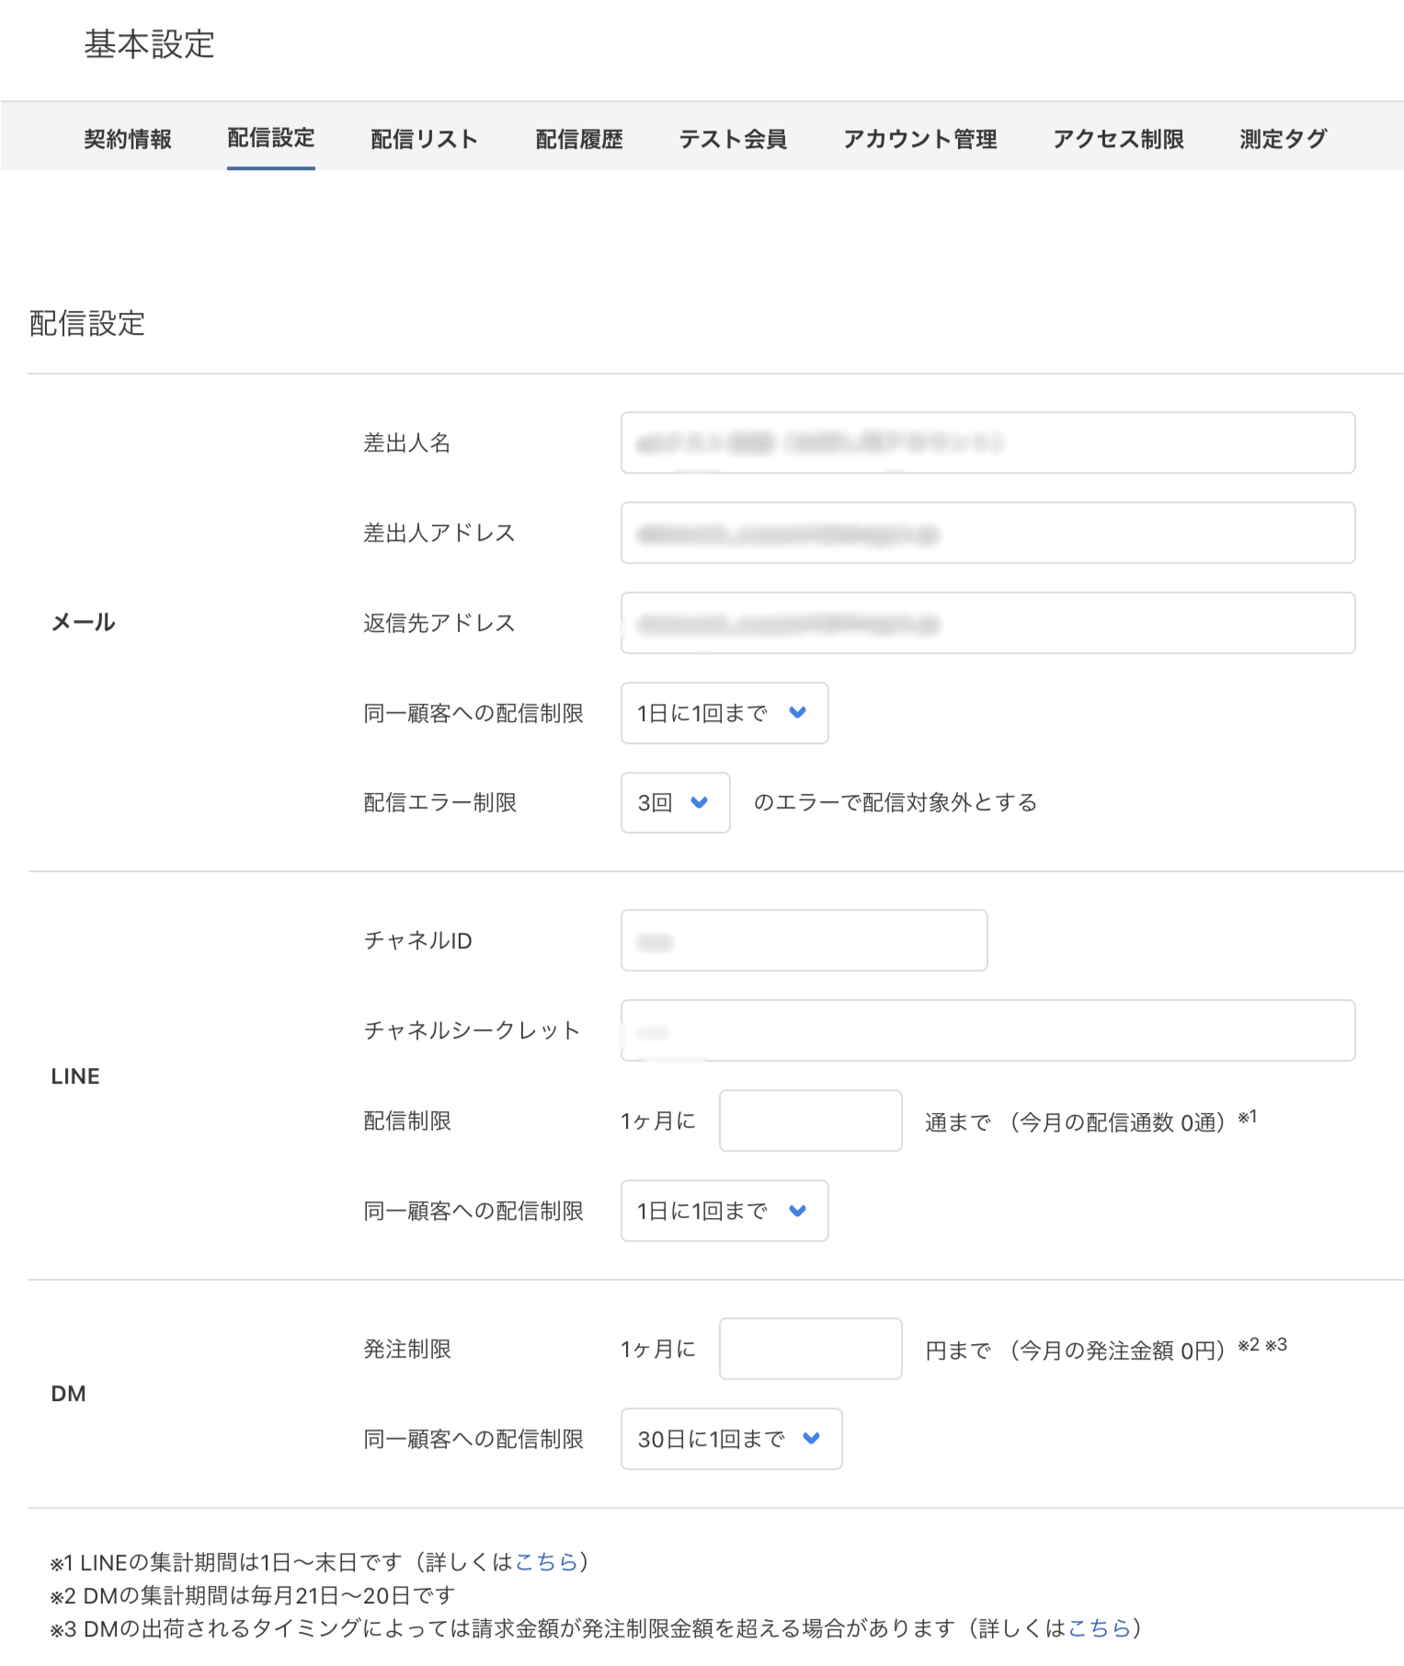
Task: Open the DM 30日に1回まで dropdown
Action: point(732,1439)
